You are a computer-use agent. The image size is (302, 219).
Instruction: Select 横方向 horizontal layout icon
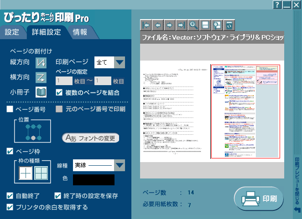[41, 77]
